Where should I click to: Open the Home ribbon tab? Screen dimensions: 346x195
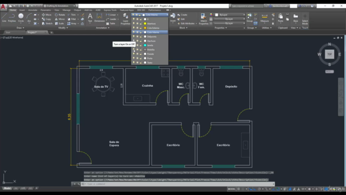[12, 10]
